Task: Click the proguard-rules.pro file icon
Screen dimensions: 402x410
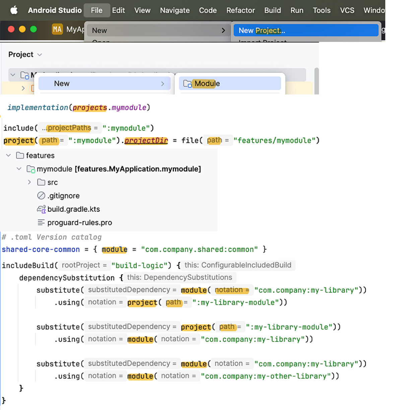Action: [41, 222]
